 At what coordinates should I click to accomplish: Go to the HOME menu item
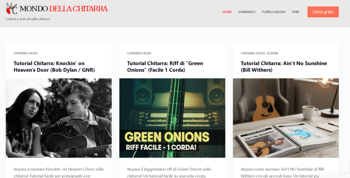pos(227,12)
